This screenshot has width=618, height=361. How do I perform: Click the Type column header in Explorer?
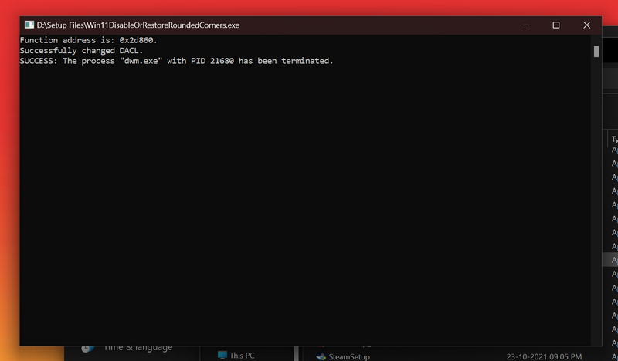[x=614, y=140]
